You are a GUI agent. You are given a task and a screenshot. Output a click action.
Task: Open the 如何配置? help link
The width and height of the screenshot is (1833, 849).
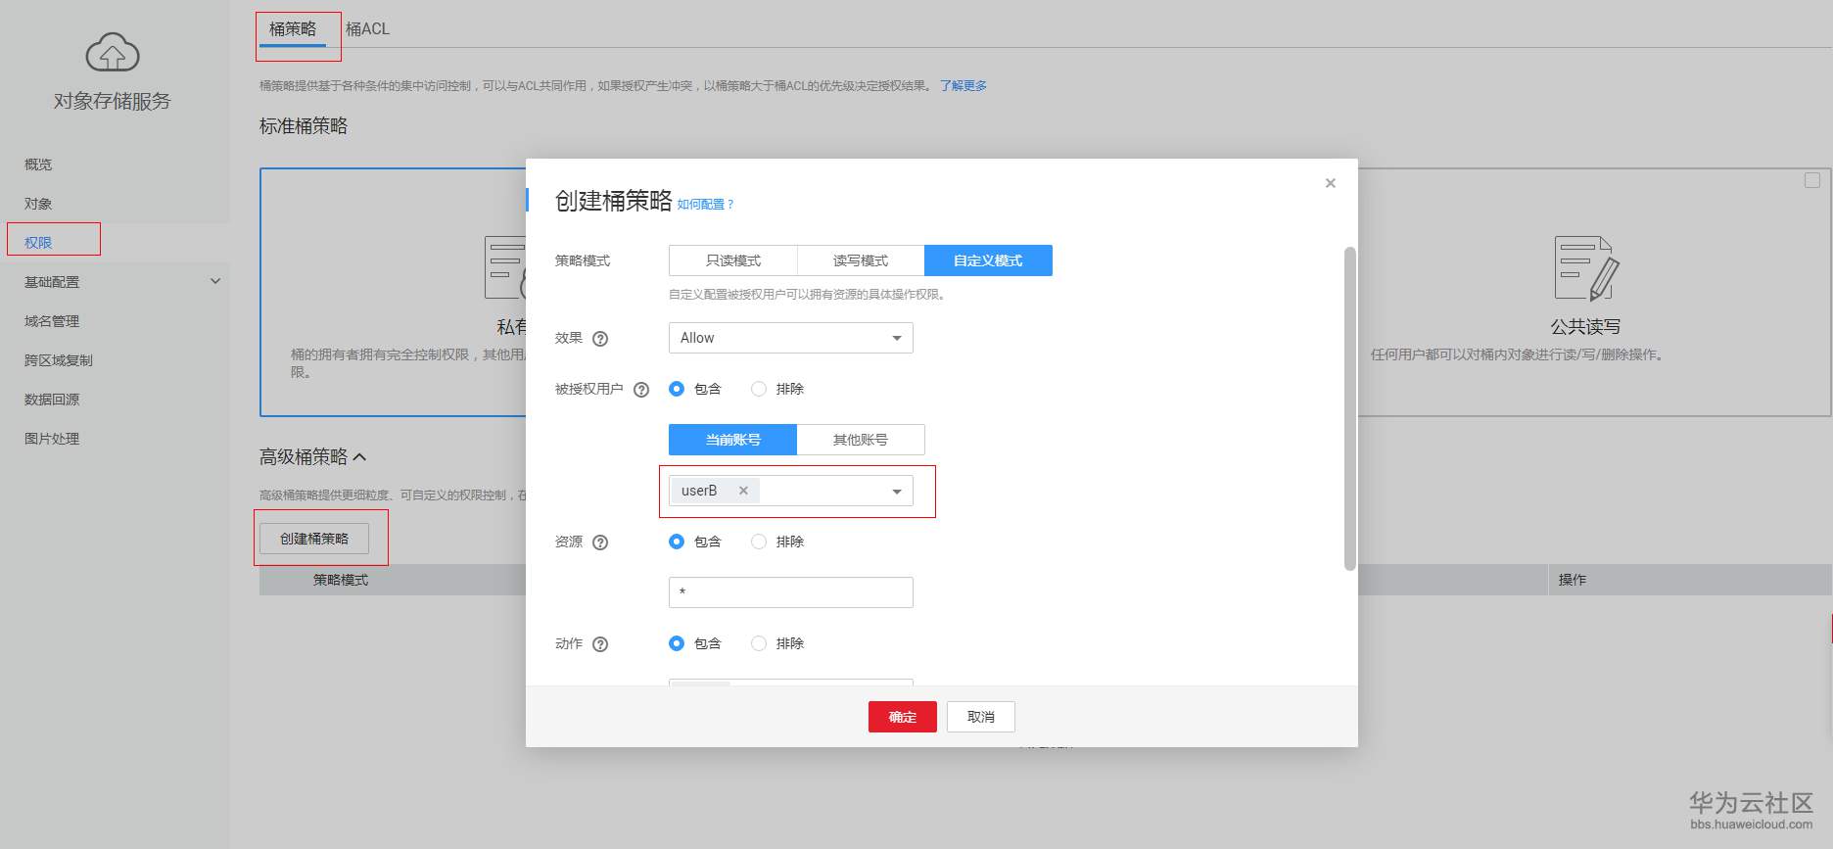tap(705, 205)
